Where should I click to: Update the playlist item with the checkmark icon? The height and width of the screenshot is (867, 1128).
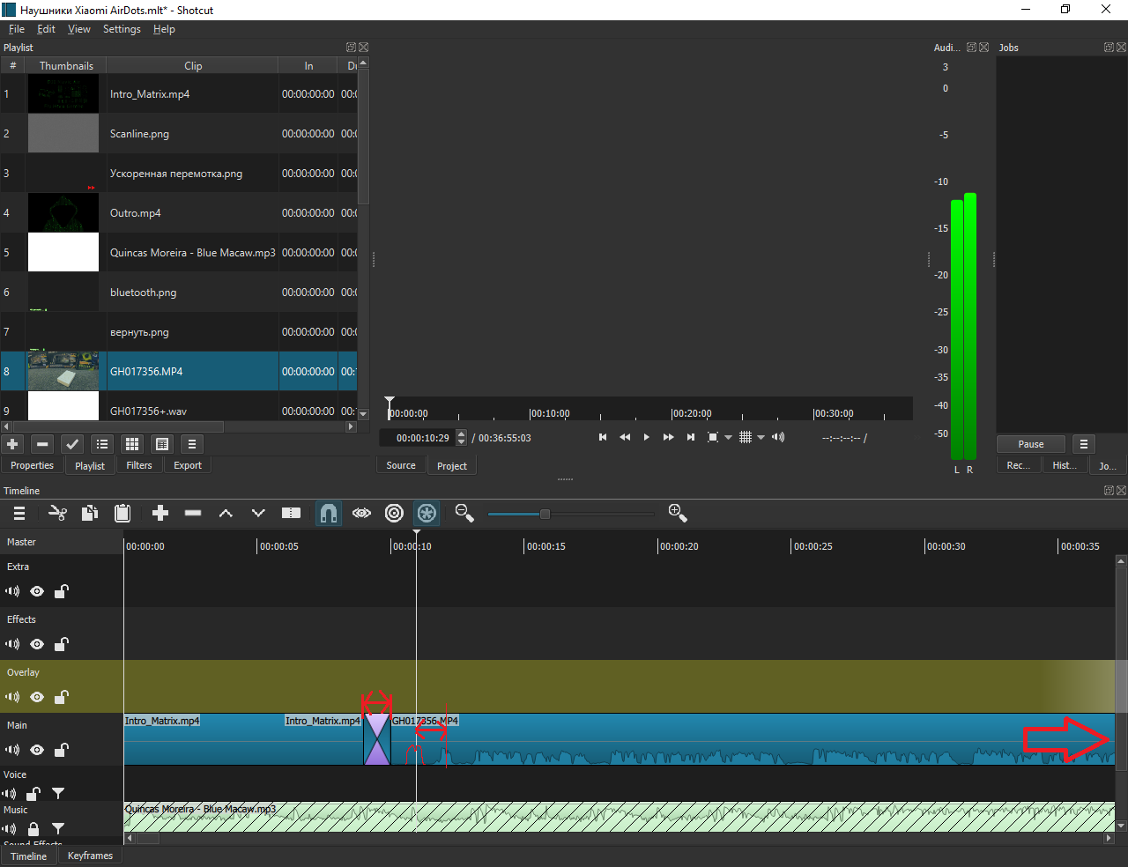71,444
